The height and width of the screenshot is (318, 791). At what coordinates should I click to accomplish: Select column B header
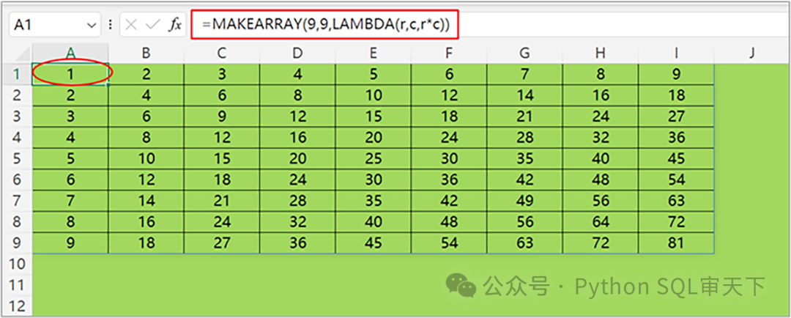click(146, 52)
